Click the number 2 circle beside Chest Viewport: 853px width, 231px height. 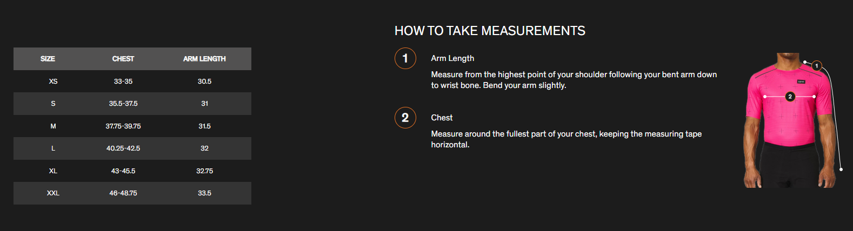coord(405,118)
